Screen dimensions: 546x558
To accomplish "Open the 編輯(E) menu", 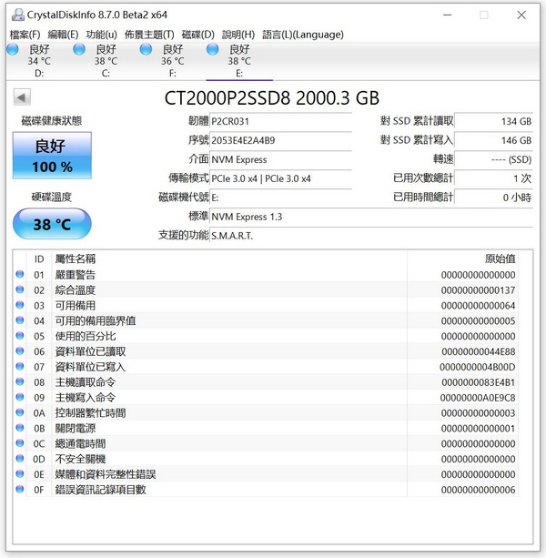I will pos(63,35).
